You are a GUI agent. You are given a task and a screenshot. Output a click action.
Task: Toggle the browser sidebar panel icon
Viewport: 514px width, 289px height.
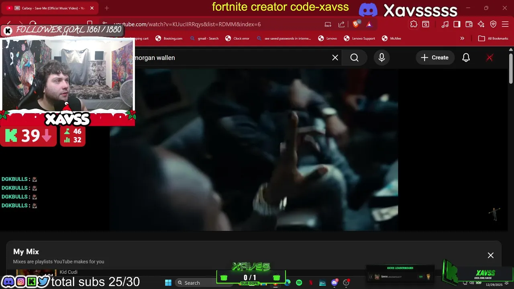(x=457, y=24)
